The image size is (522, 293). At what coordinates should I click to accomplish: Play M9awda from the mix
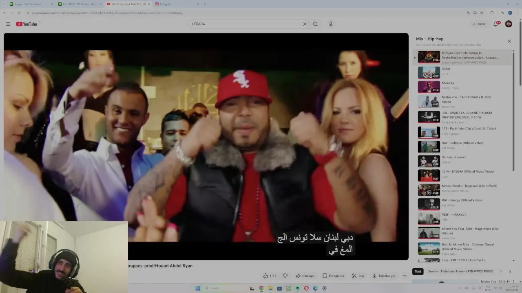click(x=462, y=87)
